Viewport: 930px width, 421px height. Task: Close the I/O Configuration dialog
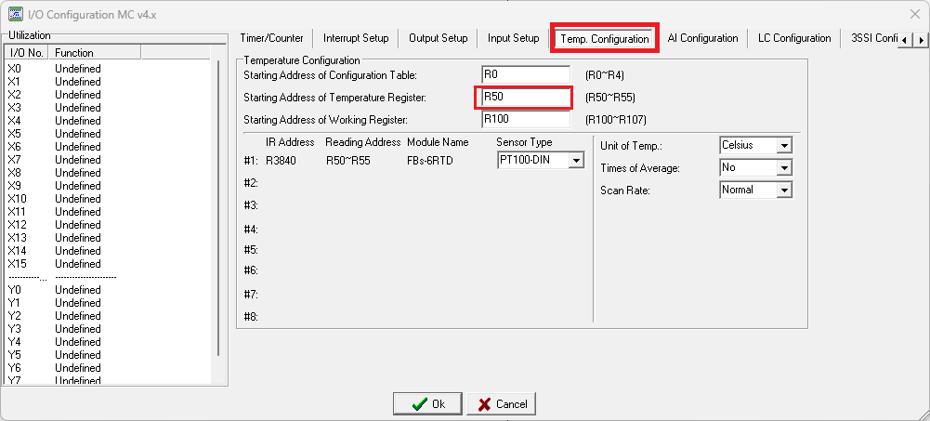[x=913, y=13]
